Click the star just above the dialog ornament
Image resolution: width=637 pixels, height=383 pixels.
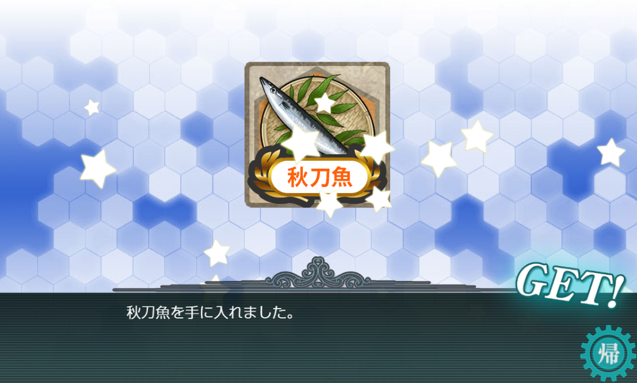pos(217,253)
